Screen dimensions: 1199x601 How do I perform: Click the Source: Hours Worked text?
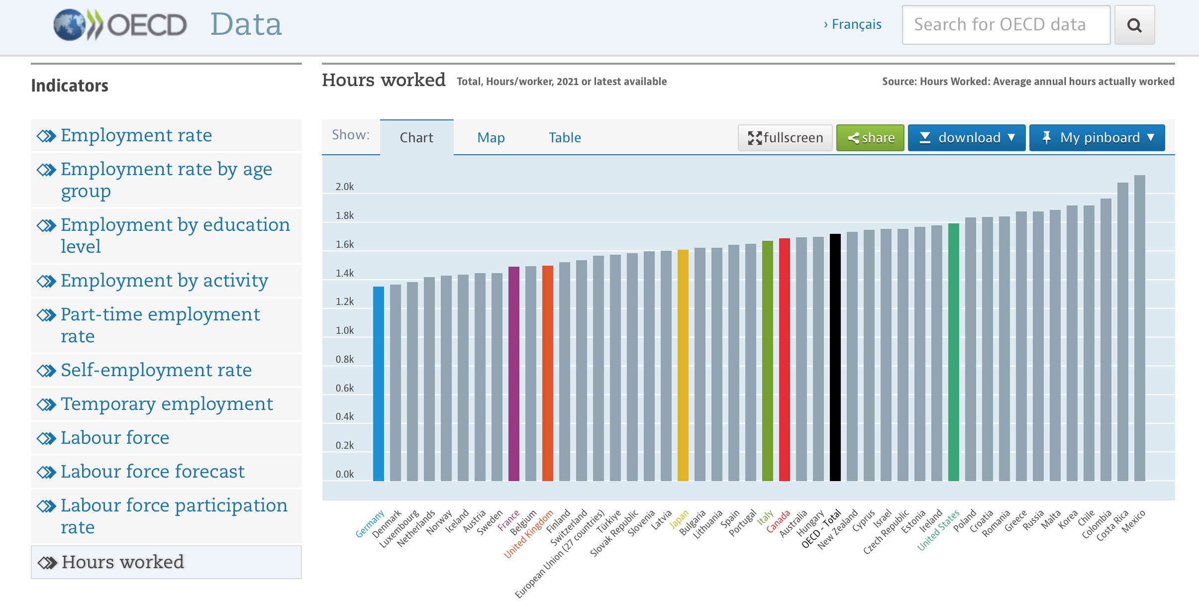click(x=1028, y=82)
